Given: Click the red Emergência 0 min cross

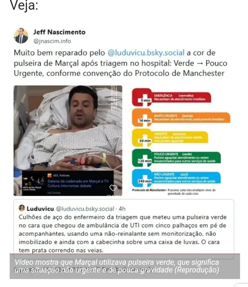Looking at the screenshot, I should [142, 97].
